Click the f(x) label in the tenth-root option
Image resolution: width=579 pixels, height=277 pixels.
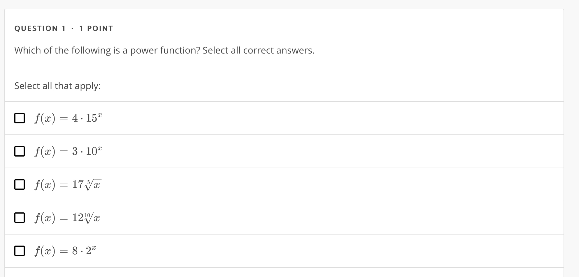pyautogui.click(x=45, y=218)
